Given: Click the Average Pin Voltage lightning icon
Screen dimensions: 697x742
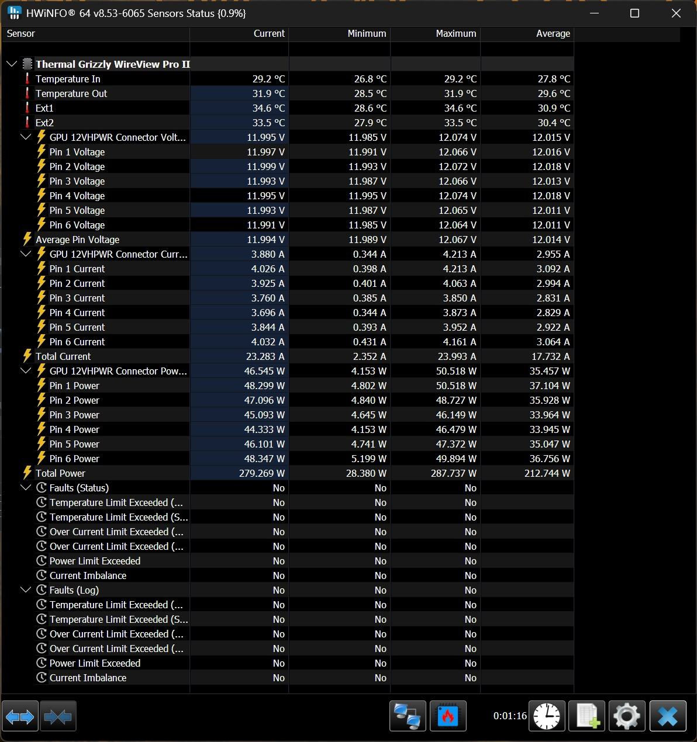Looking at the screenshot, I should [27, 240].
